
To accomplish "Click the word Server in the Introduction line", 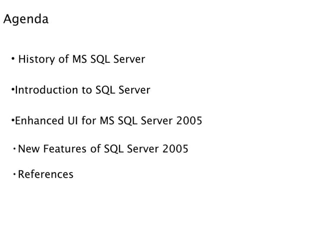I will (134, 90).
